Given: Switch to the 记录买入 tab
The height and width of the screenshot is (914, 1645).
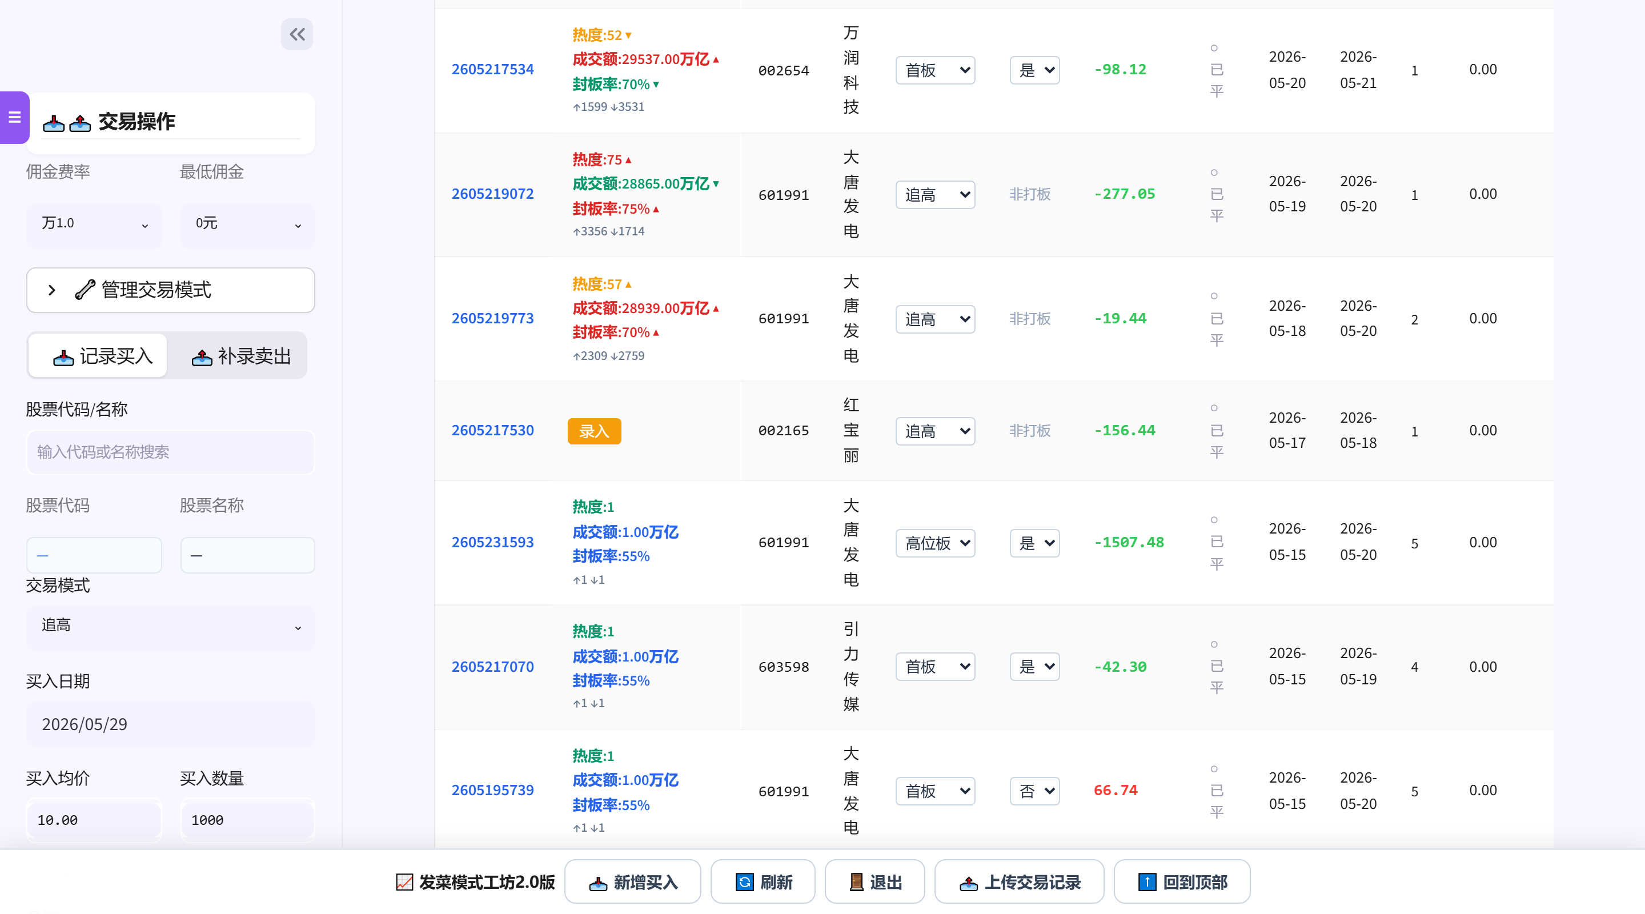Looking at the screenshot, I should pos(98,356).
